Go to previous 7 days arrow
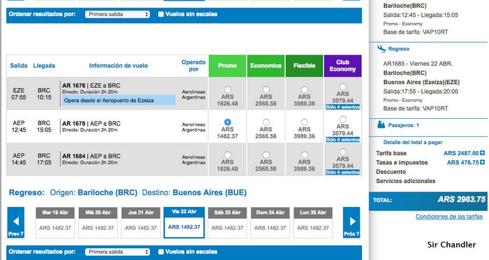 [16, 222]
